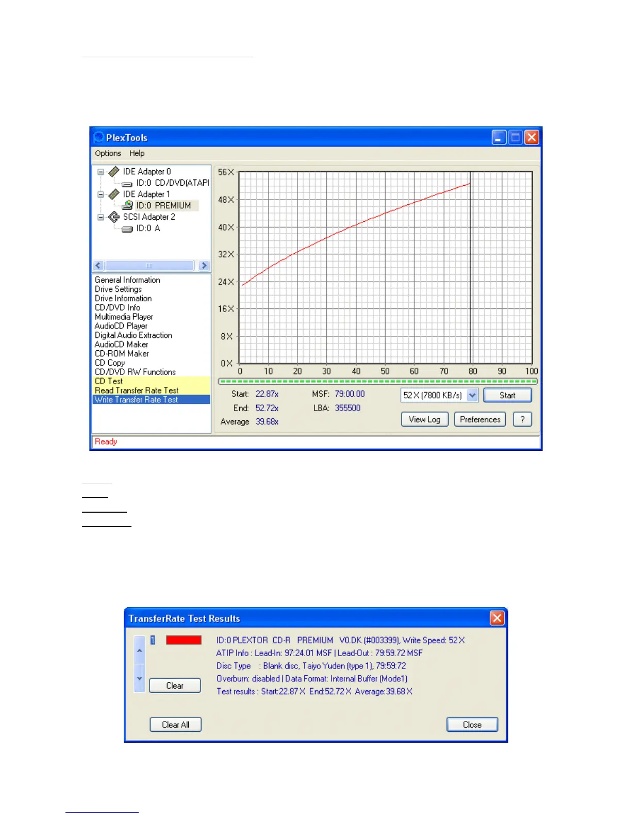Screen dimensions: 631x817
Task: Select ID:0 A under SCSI Adapter 2
Action: tap(148, 228)
